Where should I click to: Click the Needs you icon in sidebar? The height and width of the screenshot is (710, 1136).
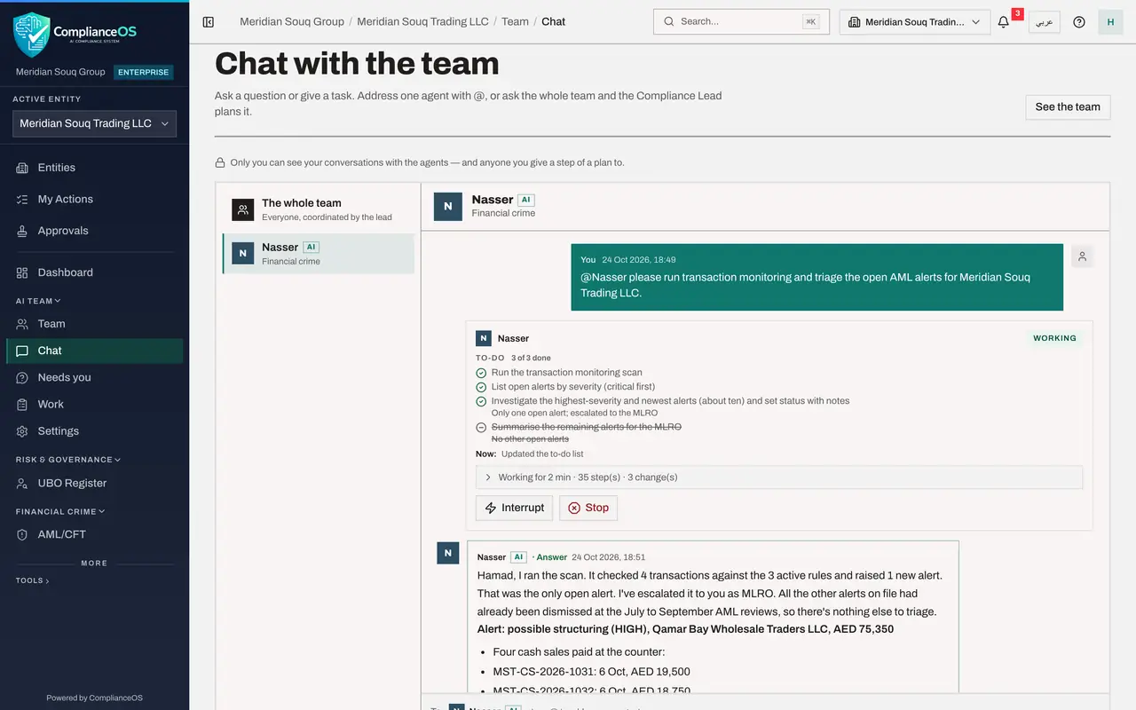(22, 377)
